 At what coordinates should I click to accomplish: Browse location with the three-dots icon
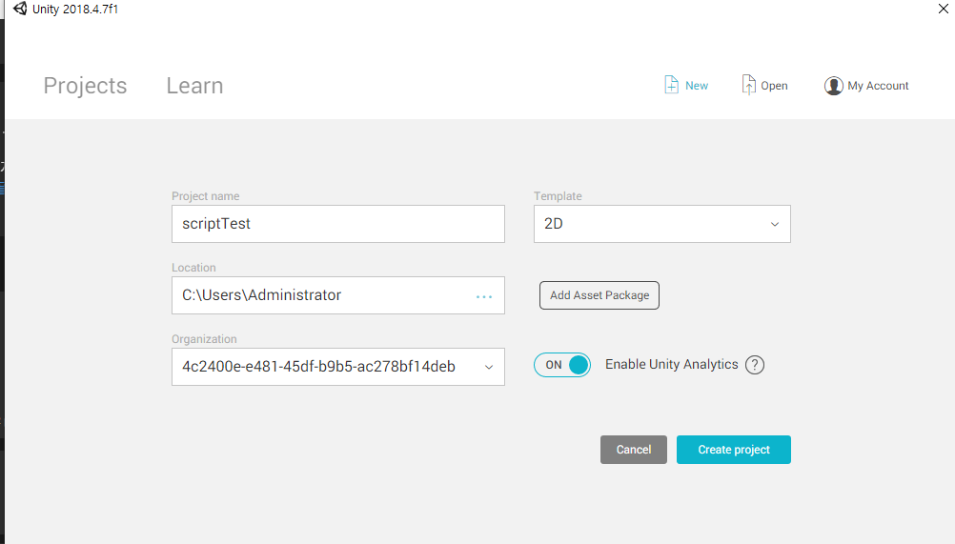click(x=484, y=296)
